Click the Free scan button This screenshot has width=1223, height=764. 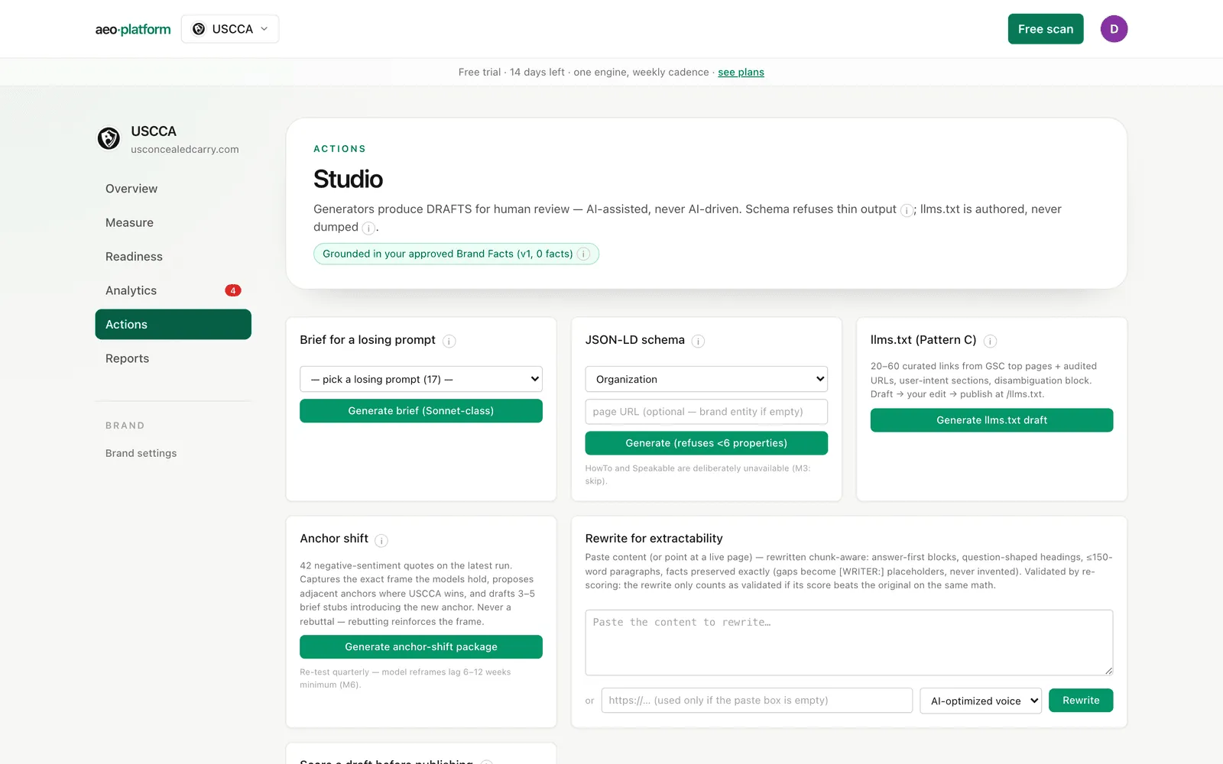pos(1045,29)
